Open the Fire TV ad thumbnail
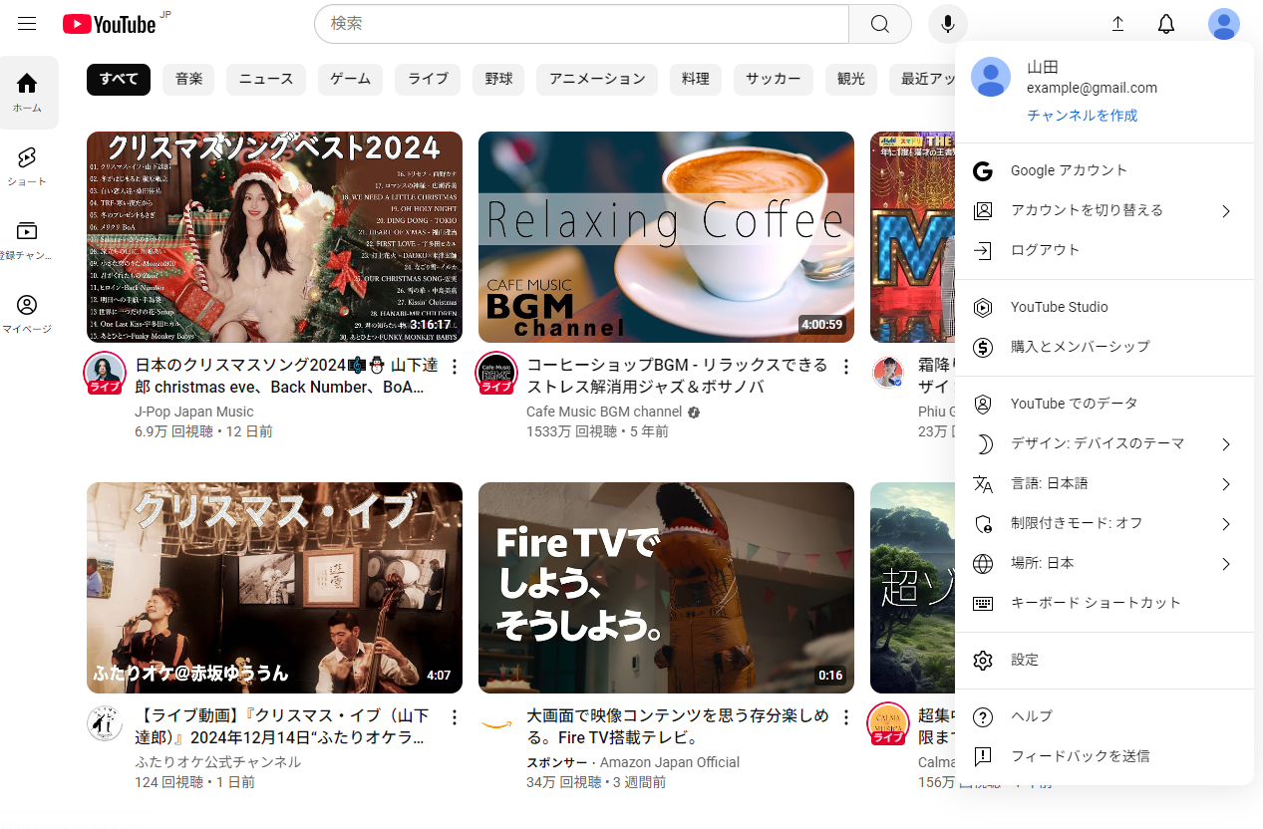The height and width of the screenshot is (829, 1263). coord(666,588)
